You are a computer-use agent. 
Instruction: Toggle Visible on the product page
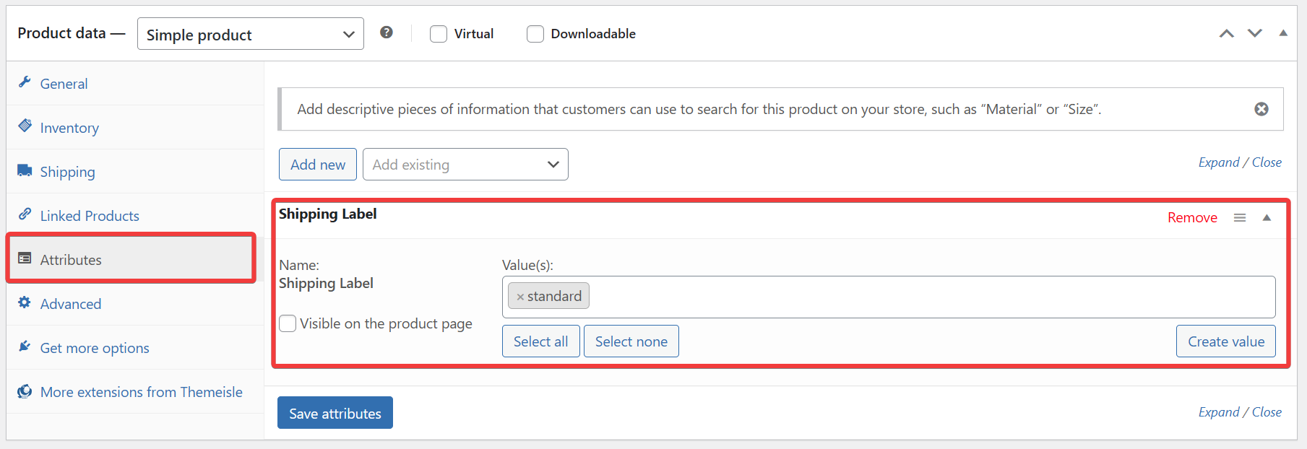(288, 323)
